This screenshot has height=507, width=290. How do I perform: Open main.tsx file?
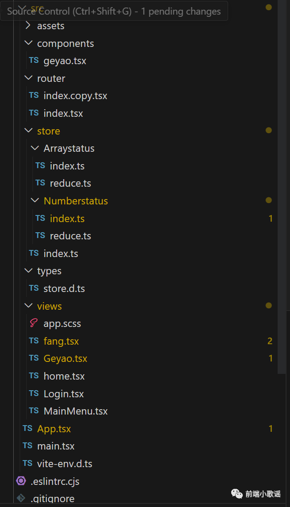[x=56, y=446]
